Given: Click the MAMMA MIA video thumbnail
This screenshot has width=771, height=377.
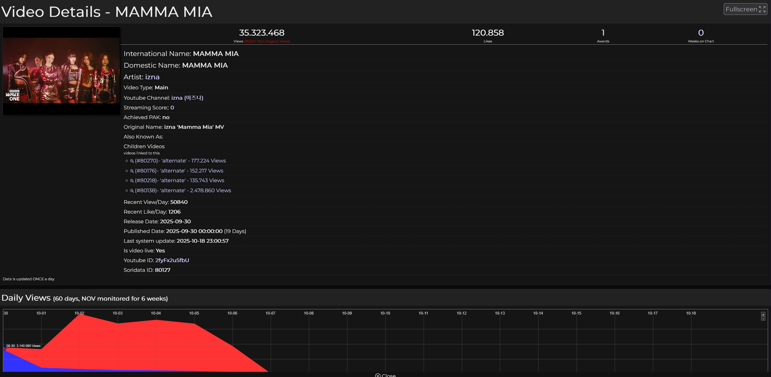Looking at the screenshot, I should 61,71.
